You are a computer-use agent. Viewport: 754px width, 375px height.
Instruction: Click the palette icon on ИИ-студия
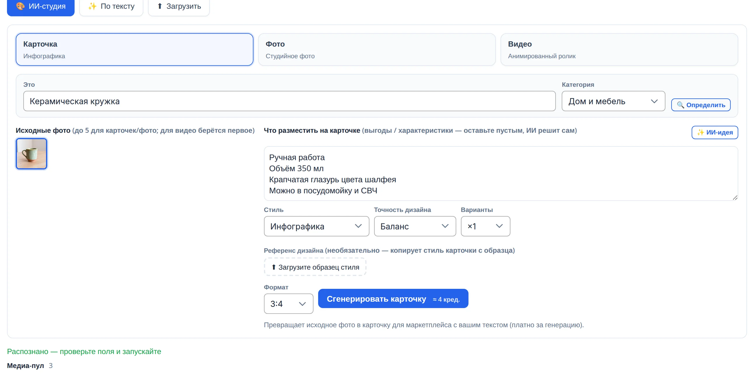[x=20, y=6]
